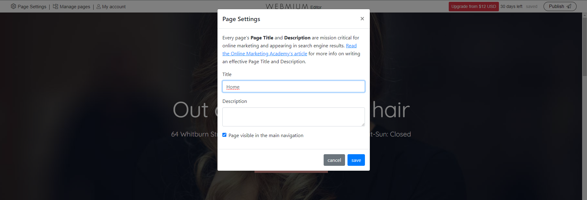587x200 pixels.
Task: Click the user icon beside My account
Action: pos(98,6)
